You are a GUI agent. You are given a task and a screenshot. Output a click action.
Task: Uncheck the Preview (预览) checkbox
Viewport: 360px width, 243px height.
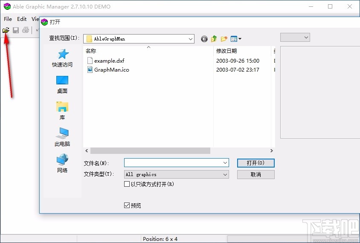127,205
